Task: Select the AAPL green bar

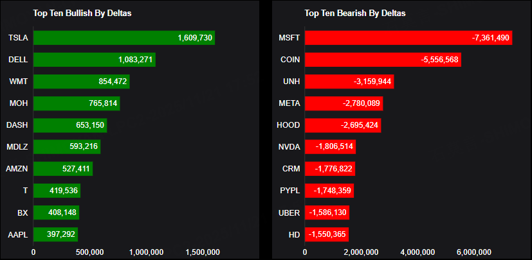Action: pos(55,234)
